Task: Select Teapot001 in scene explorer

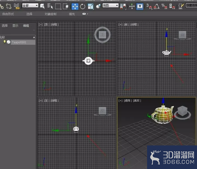Action: tap(23, 42)
